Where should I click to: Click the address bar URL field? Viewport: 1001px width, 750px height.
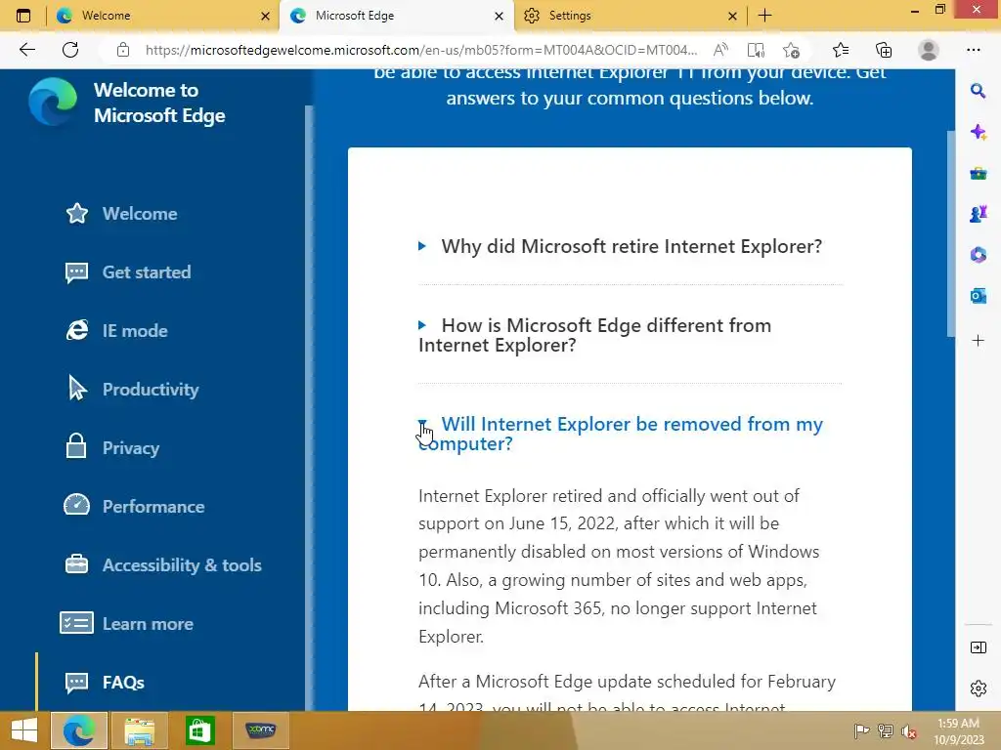[x=421, y=50]
